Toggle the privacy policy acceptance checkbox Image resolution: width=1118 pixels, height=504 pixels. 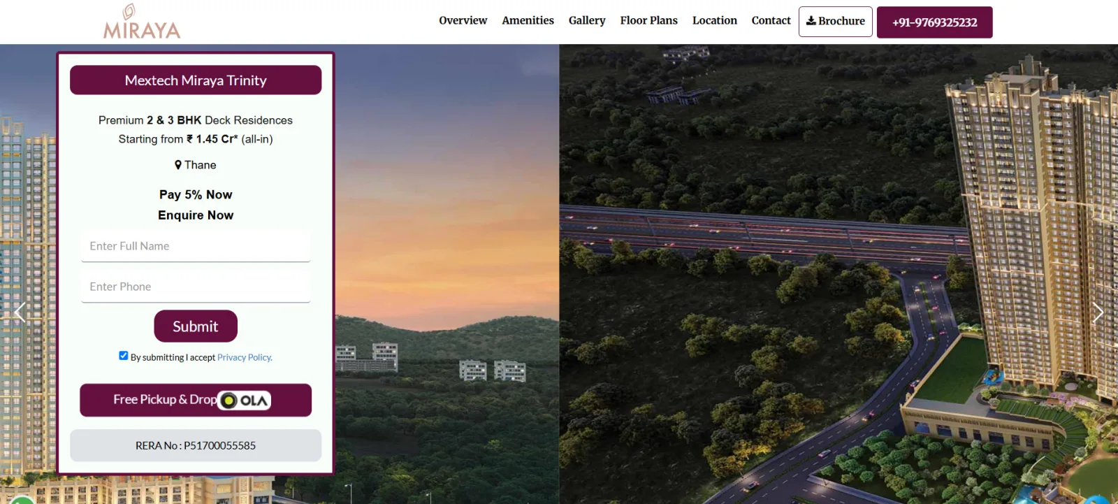click(x=124, y=356)
